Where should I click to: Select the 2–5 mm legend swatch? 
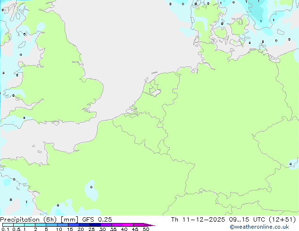coord(41,225)
